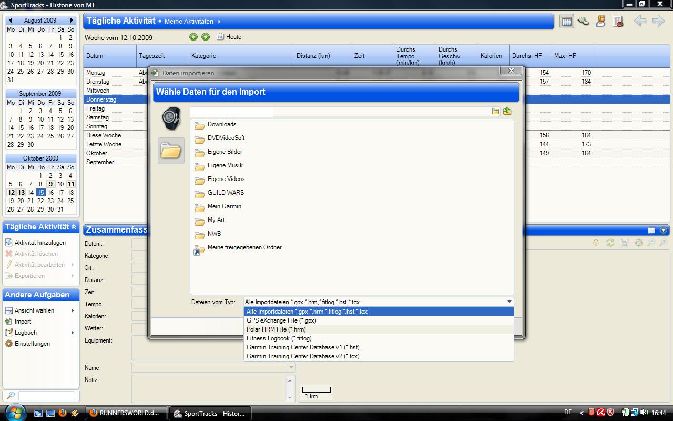Click the split-pane layout icon in summary header

[x=651, y=230]
